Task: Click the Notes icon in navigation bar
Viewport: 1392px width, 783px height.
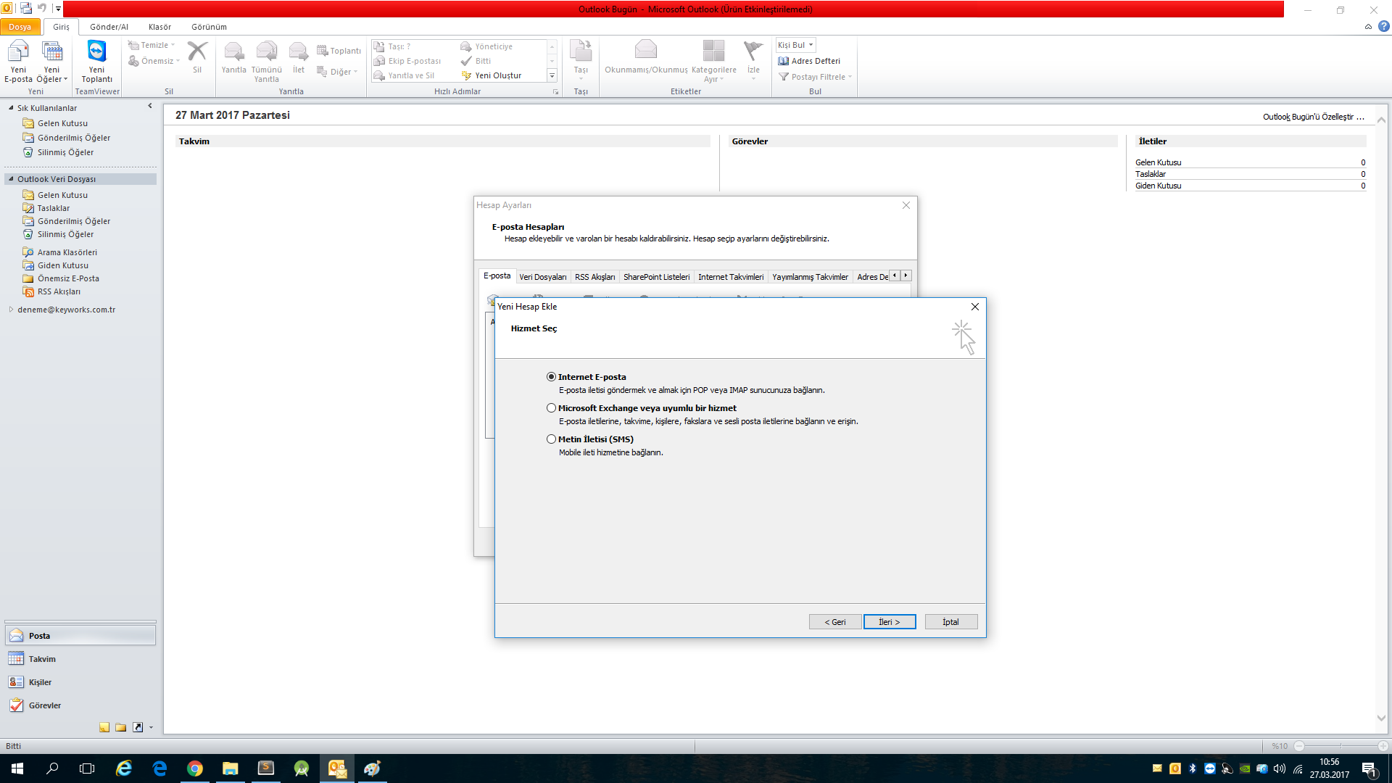Action: point(104,727)
